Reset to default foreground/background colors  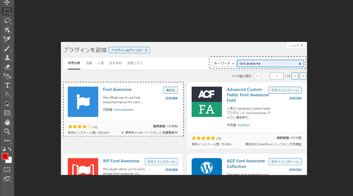tap(4, 149)
